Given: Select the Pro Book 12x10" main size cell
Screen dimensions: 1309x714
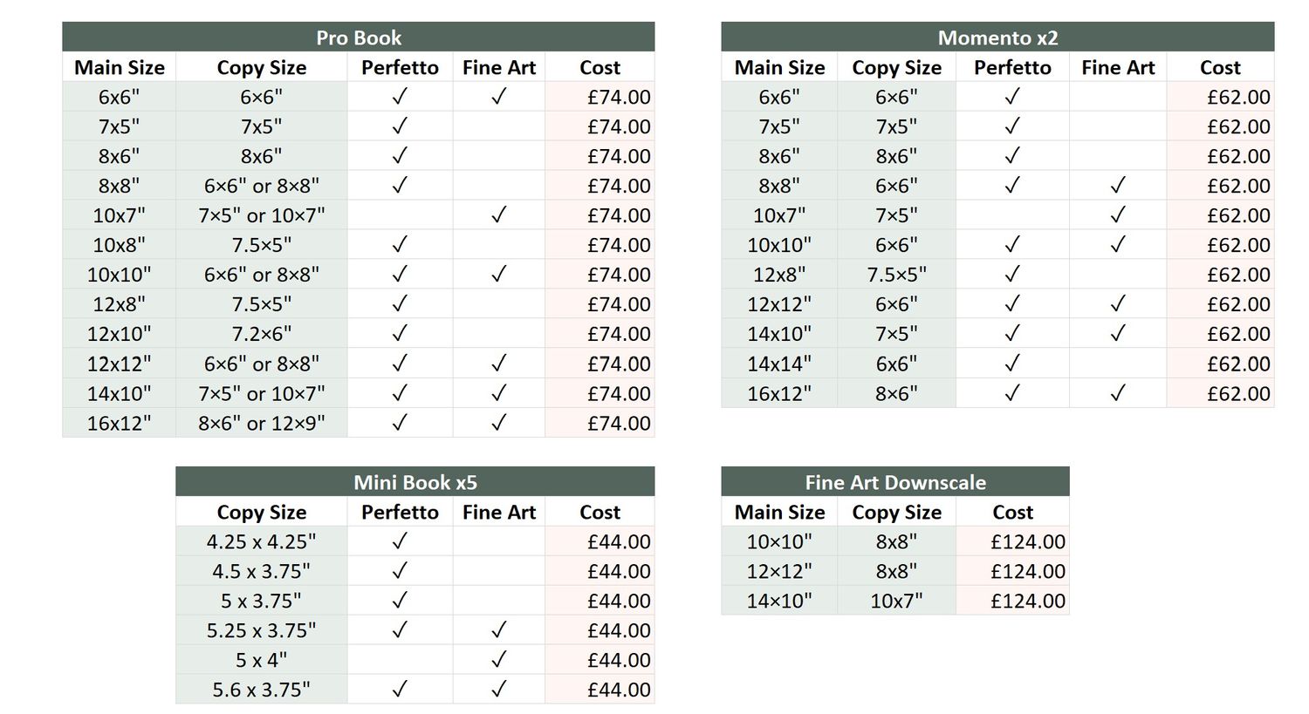Looking at the screenshot, I should (x=120, y=334).
